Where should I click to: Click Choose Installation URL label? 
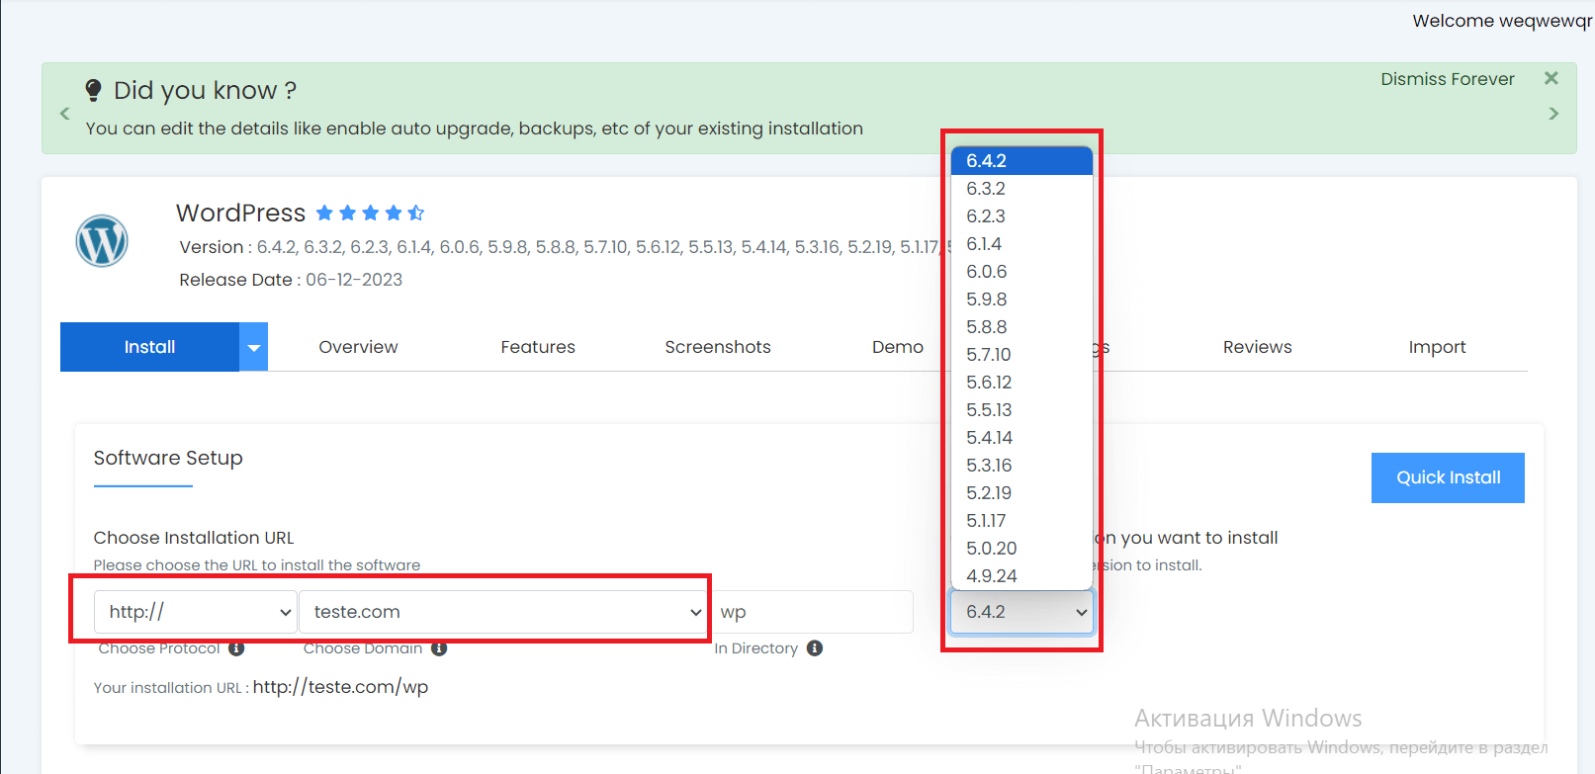tap(194, 538)
